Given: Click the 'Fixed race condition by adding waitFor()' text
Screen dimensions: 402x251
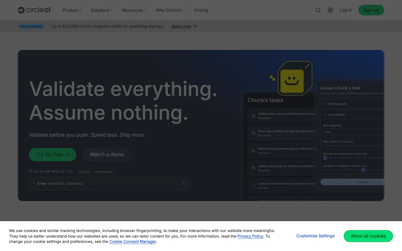Looking at the screenshot, I should pyautogui.click(x=286, y=131).
